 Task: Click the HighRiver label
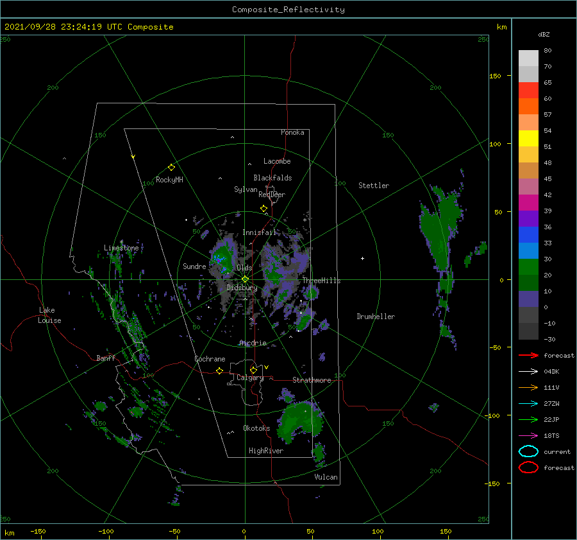tap(266, 451)
